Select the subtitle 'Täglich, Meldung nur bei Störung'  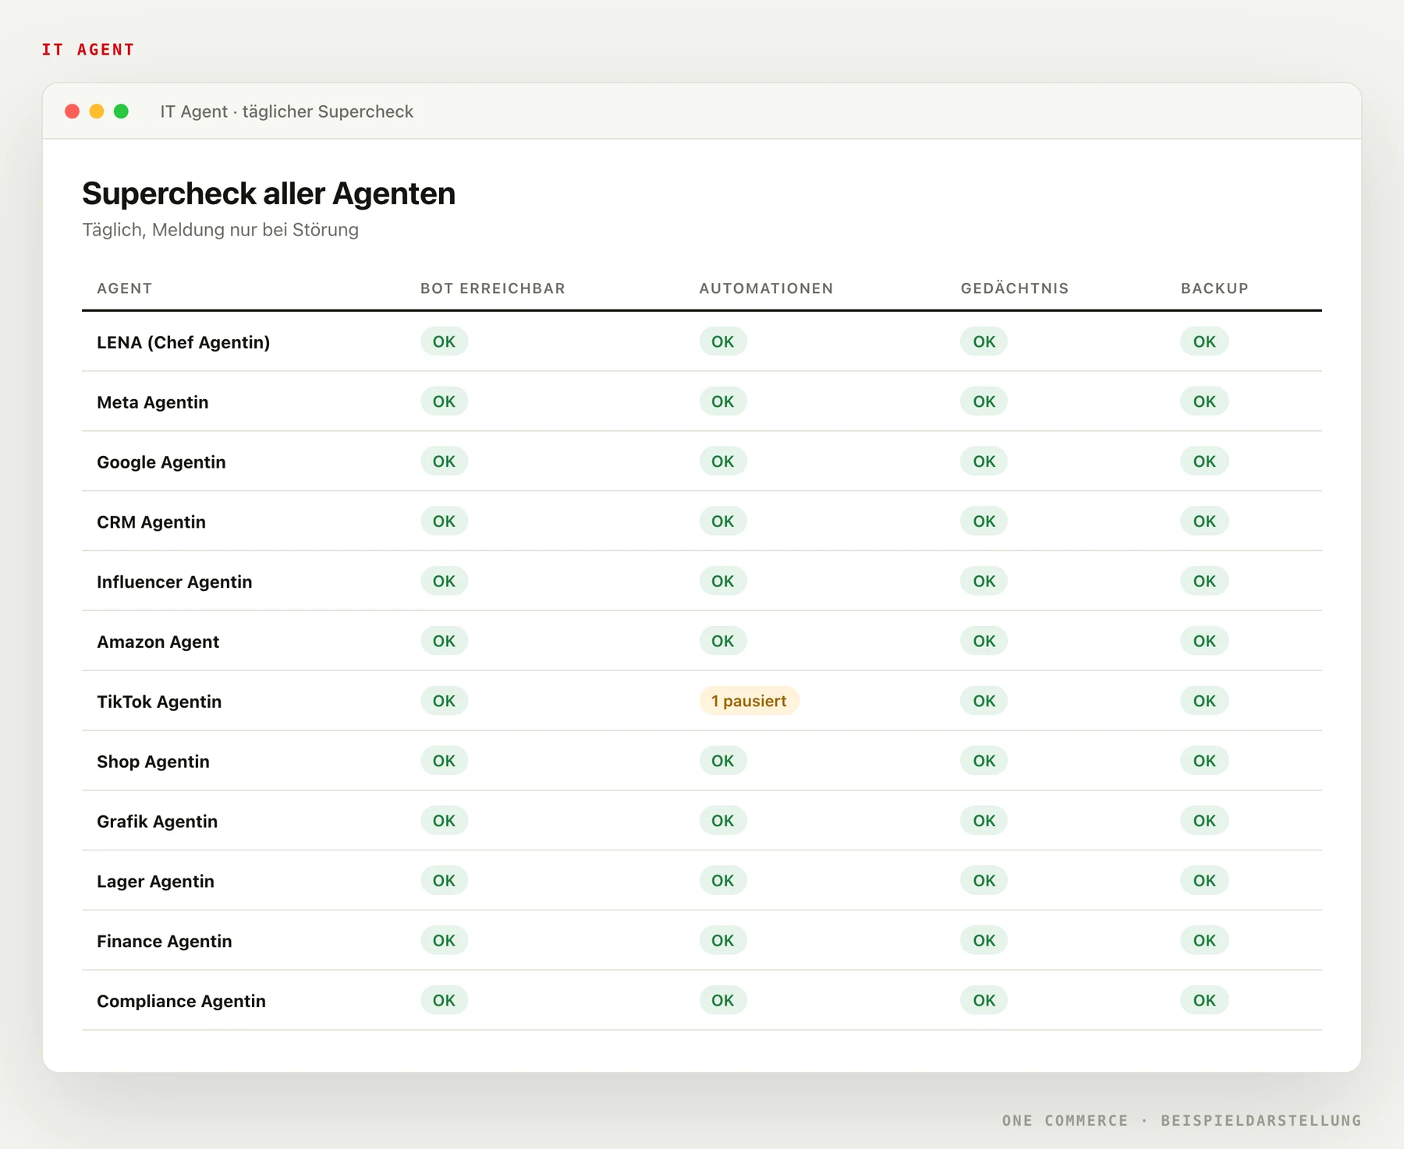(221, 230)
